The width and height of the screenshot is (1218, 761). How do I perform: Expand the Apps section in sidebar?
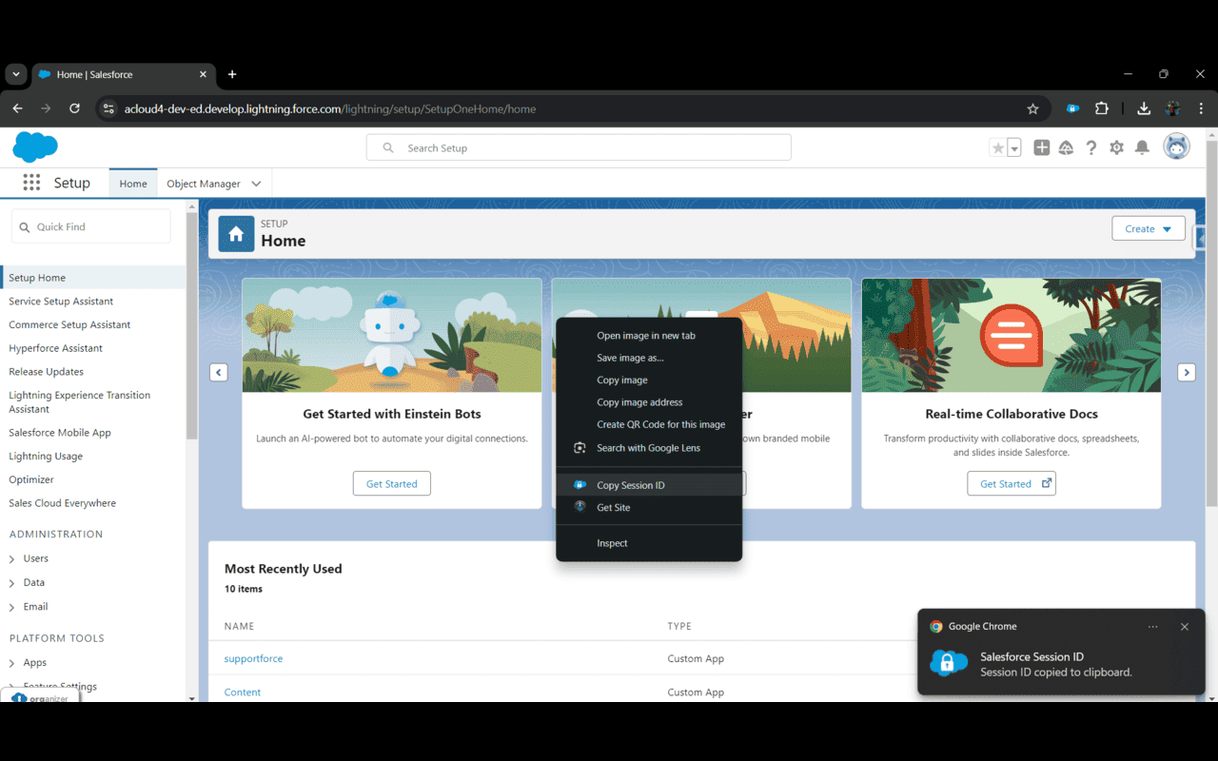pos(12,662)
